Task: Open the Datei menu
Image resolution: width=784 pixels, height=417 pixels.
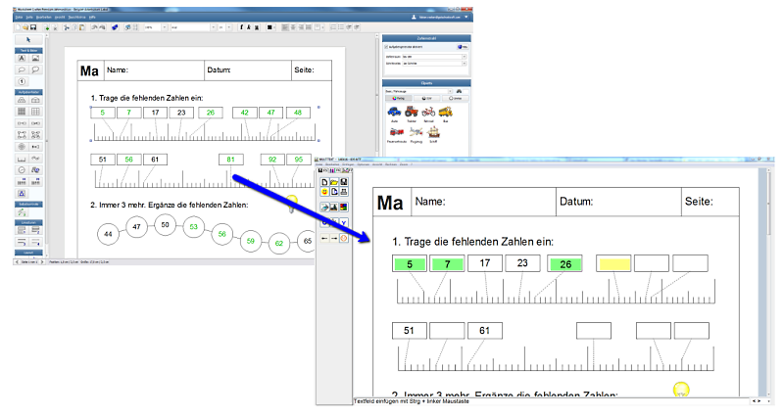Action: 22,18
